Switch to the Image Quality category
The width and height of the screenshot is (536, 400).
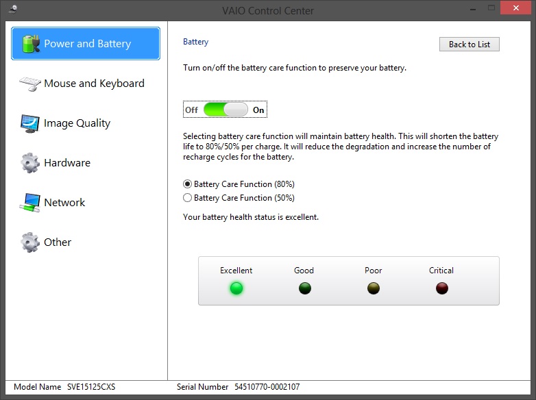(77, 123)
